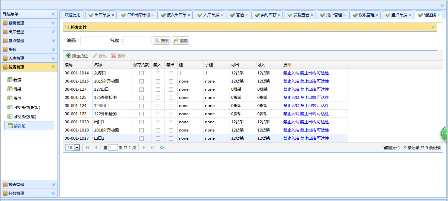
Task: Toggle 禁出 checkbox for 122外形检测 row
Action: (x=171, y=114)
